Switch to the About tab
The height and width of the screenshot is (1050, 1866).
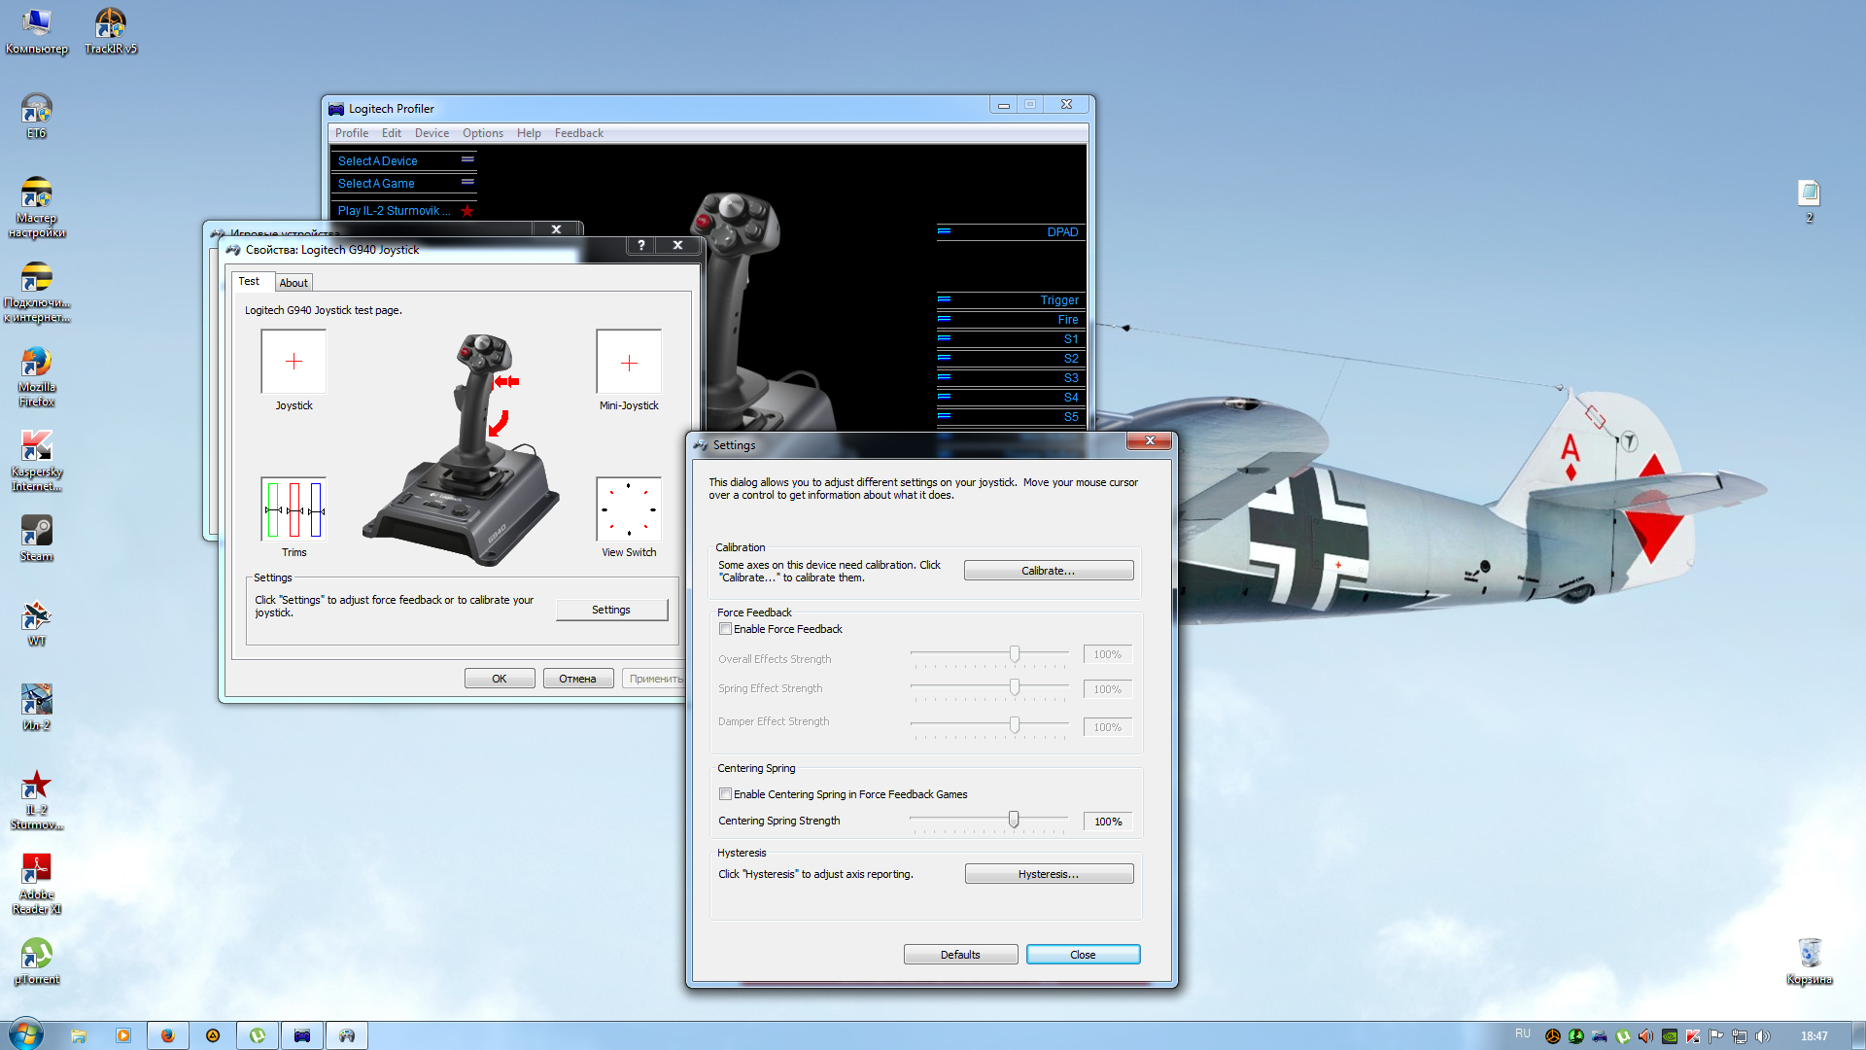(294, 283)
